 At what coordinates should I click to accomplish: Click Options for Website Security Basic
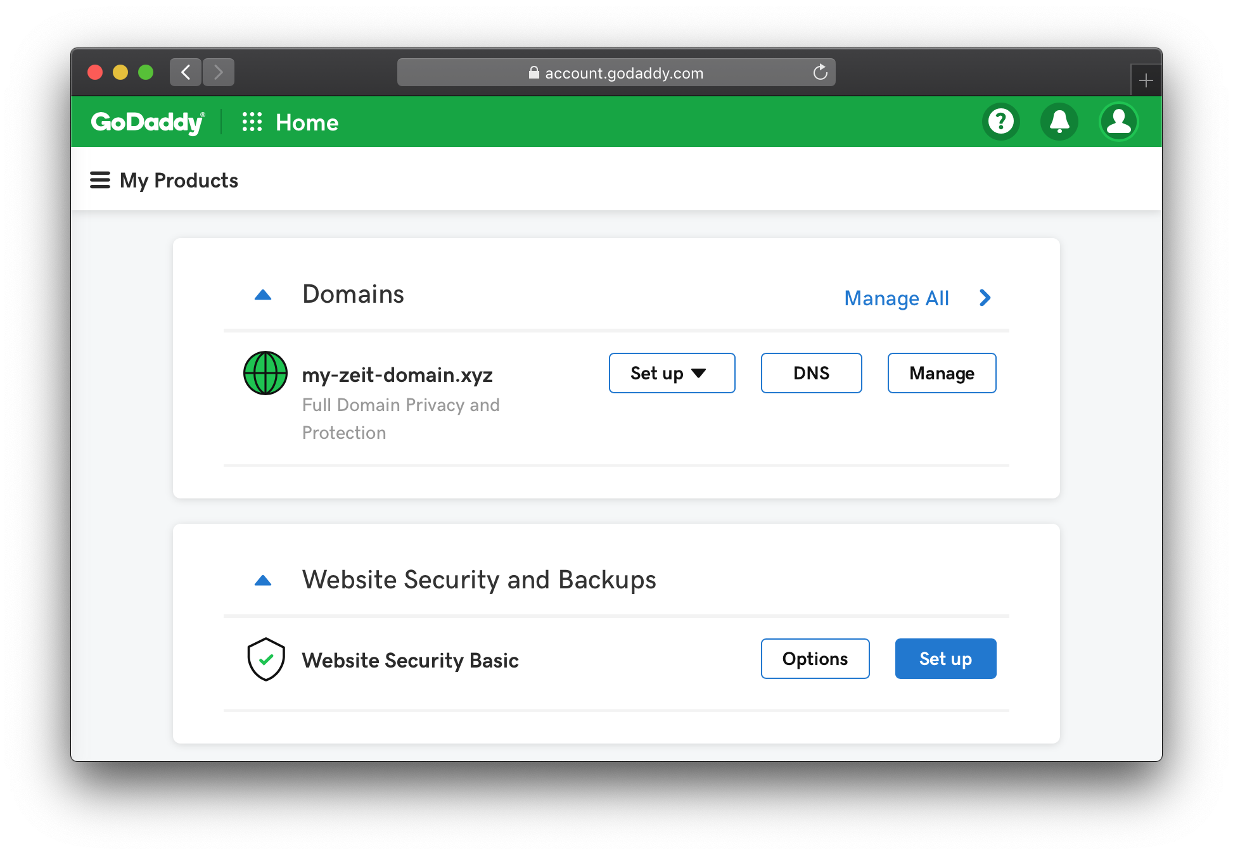(815, 659)
